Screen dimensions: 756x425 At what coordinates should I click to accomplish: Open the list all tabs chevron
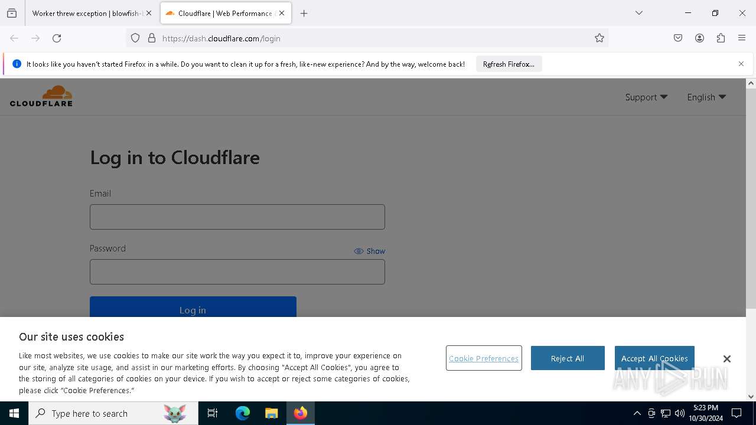click(639, 13)
